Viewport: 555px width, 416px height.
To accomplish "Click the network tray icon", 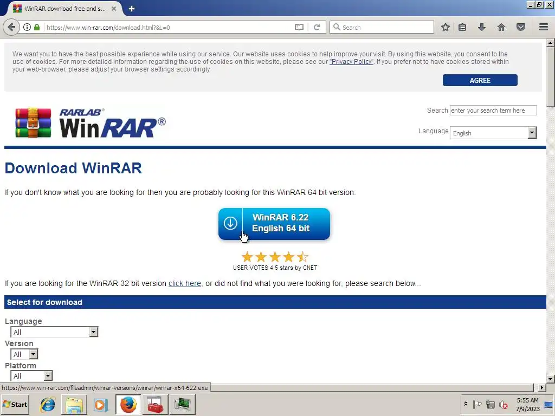I will point(490,404).
